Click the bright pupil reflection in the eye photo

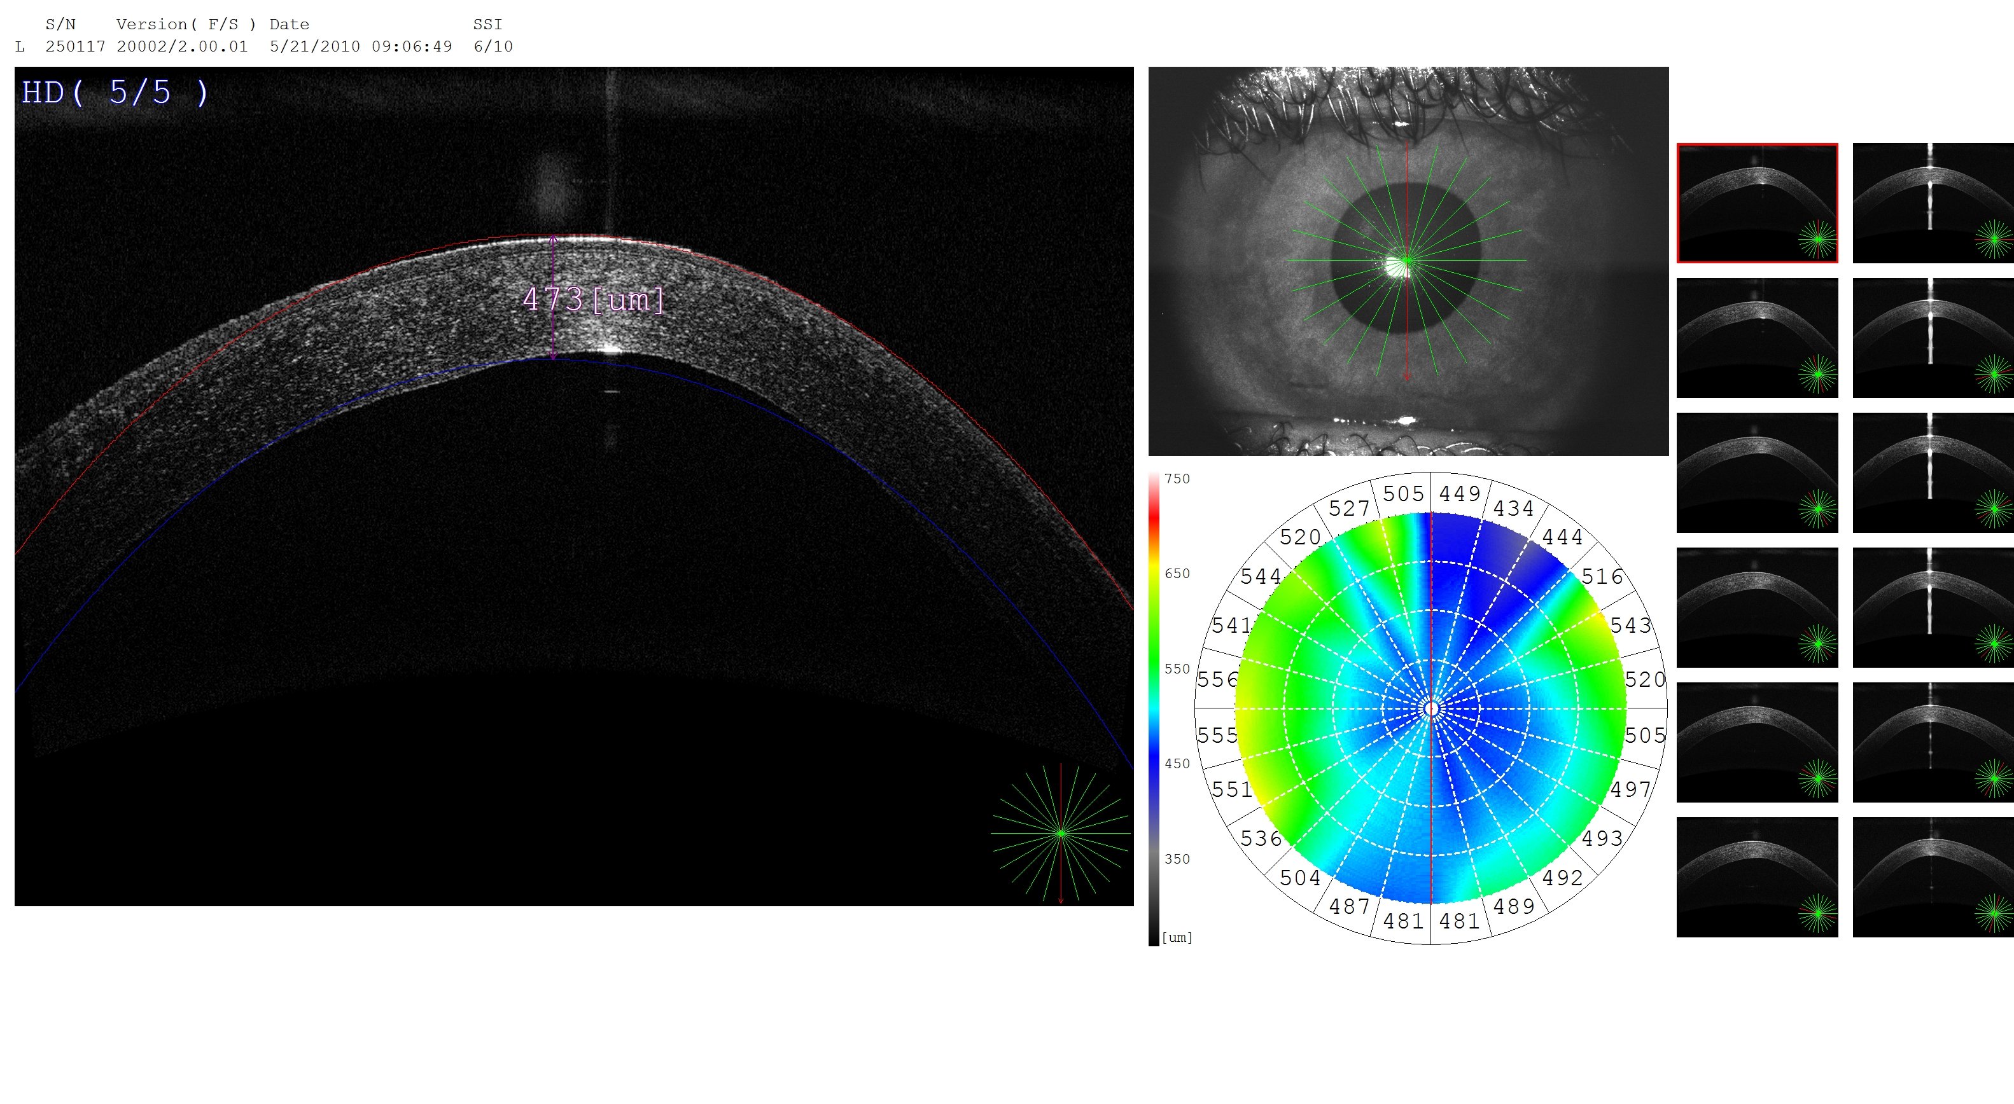click(1395, 266)
